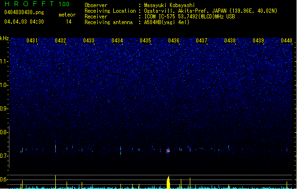297x189 pixels.
Task: Click the 0432 time marker
Action: 60,41
